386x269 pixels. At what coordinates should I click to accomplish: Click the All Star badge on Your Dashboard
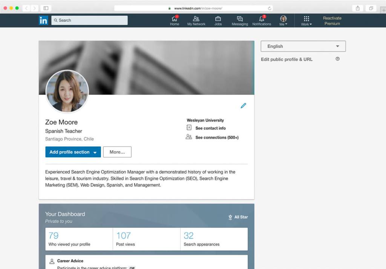tap(238, 217)
